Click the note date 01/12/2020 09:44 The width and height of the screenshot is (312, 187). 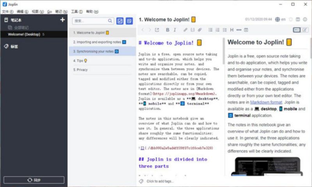click(258, 19)
